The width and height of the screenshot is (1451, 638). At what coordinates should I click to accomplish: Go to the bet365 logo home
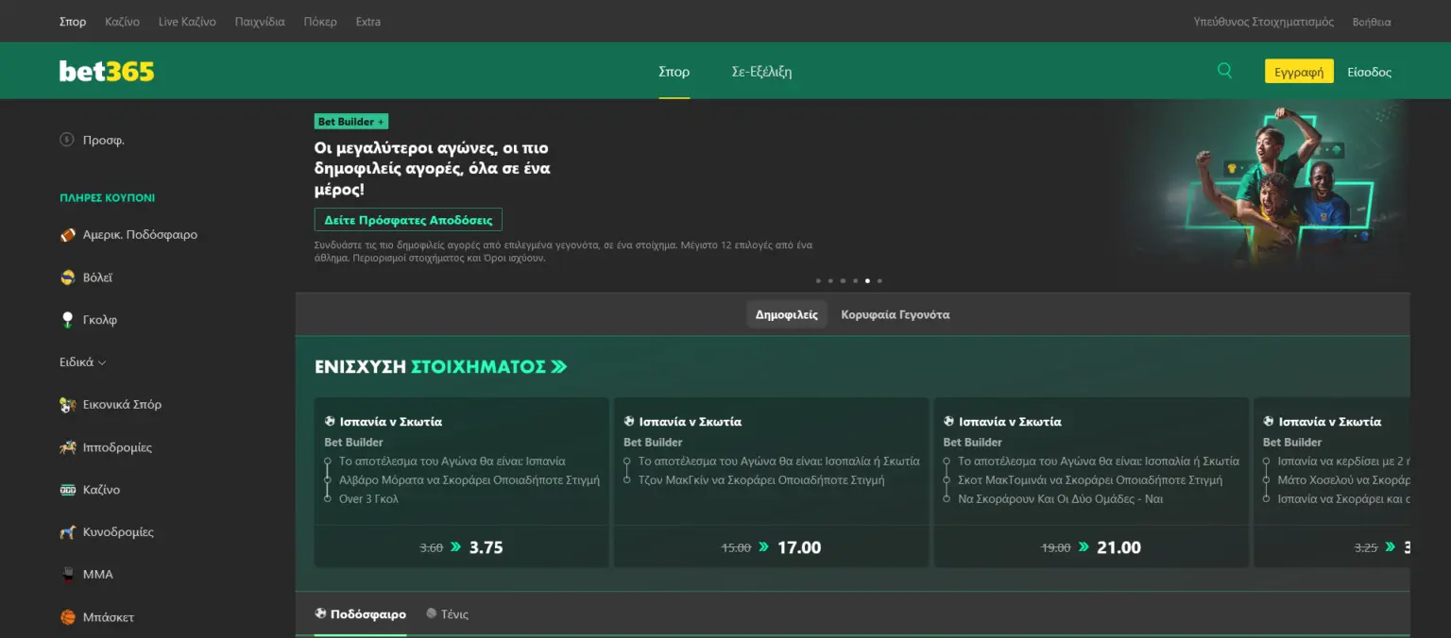tap(107, 71)
